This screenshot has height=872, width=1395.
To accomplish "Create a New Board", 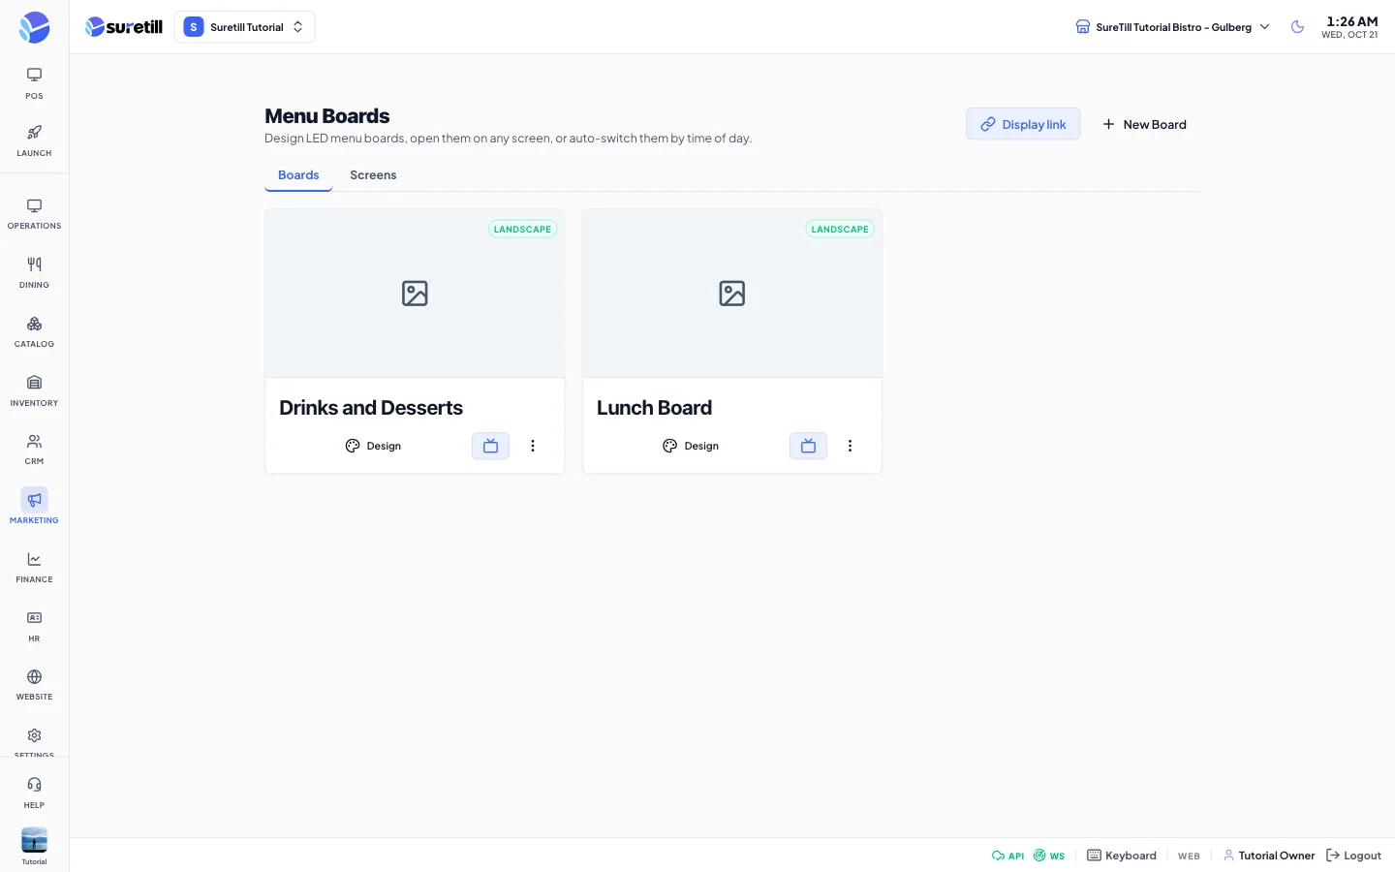I will (x=1144, y=124).
